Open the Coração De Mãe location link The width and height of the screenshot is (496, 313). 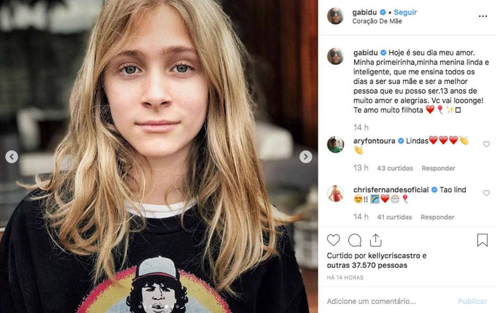[x=377, y=21]
